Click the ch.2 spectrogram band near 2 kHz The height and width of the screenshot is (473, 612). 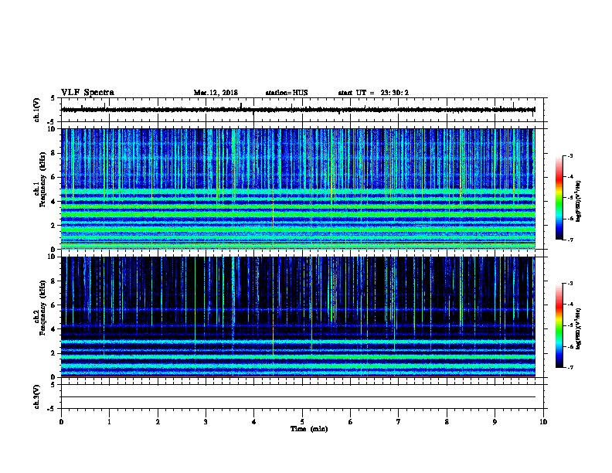click(x=298, y=357)
